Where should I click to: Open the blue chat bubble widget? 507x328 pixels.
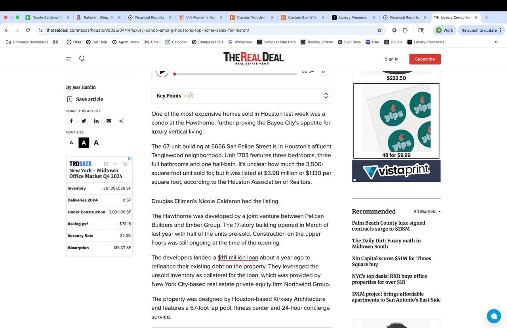coord(494,316)
